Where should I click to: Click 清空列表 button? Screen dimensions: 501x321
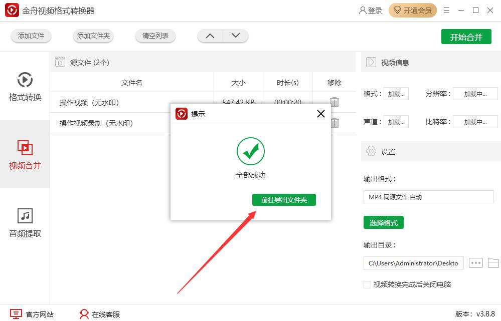click(x=155, y=36)
